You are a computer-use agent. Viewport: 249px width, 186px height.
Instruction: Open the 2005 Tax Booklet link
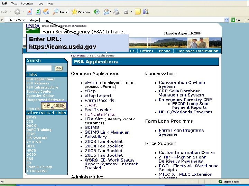(x=104, y=151)
